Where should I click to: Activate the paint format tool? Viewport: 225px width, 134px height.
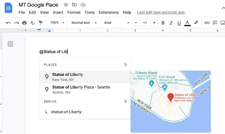click(x=41, y=23)
